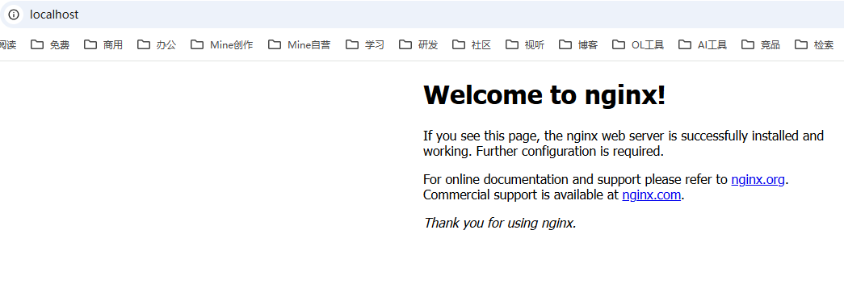Screen dimensions: 844x297
Task: Open the 商用 bookmark folder
Action: point(103,45)
